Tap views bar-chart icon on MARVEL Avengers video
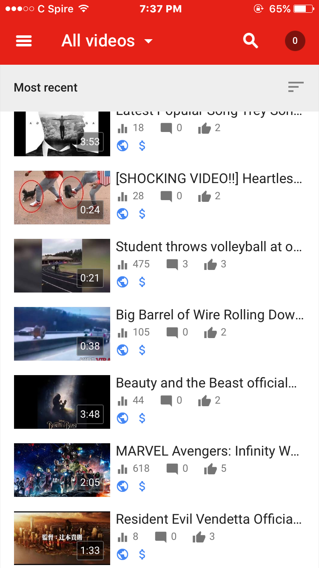Image resolution: width=319 pixels, height=568 pixels. (x=122, y=469)
